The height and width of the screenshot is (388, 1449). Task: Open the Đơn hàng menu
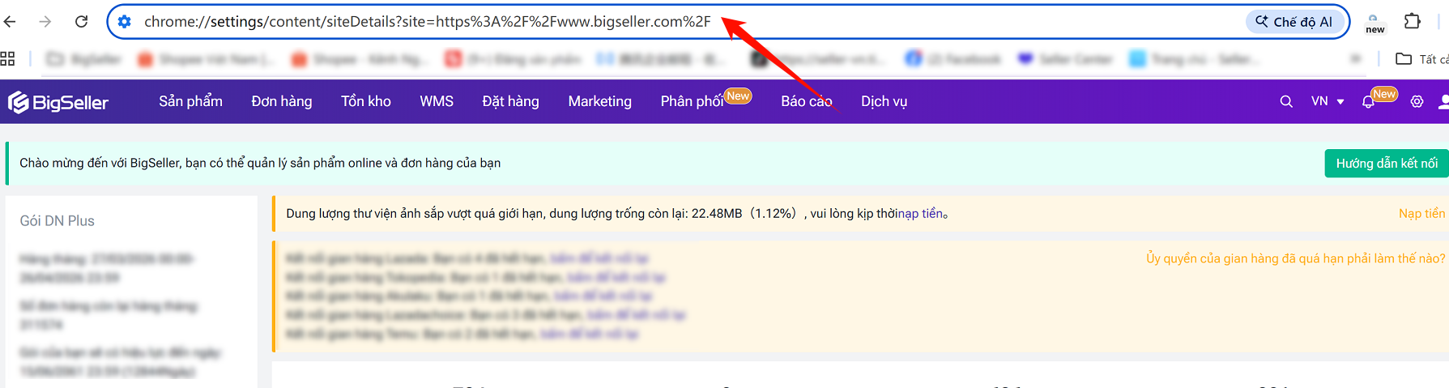(x=281, y=101)
